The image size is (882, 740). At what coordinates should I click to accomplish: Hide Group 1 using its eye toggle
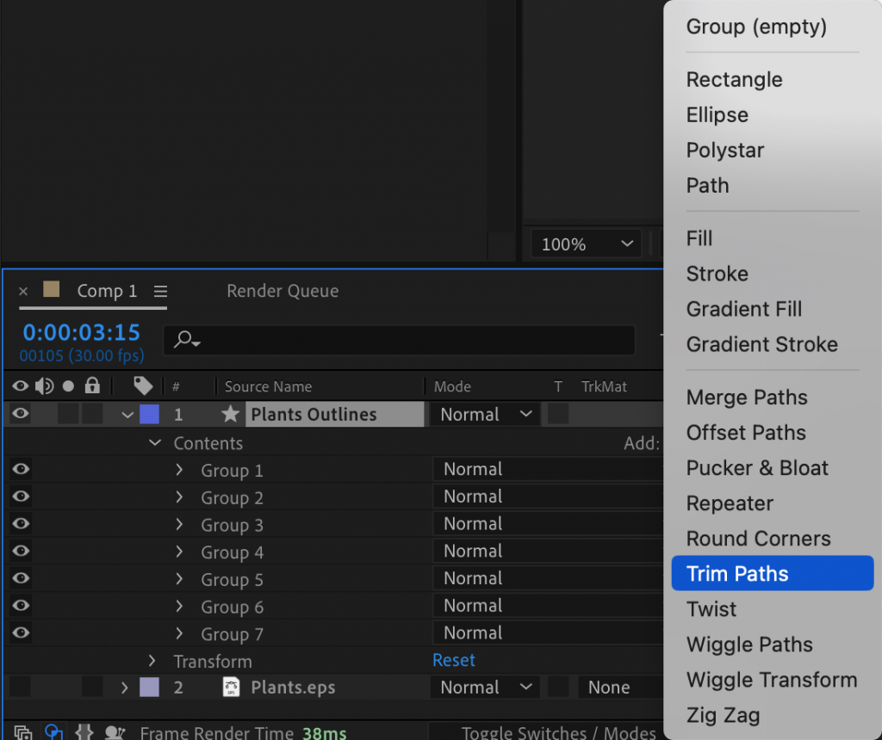tap(20, 469)
